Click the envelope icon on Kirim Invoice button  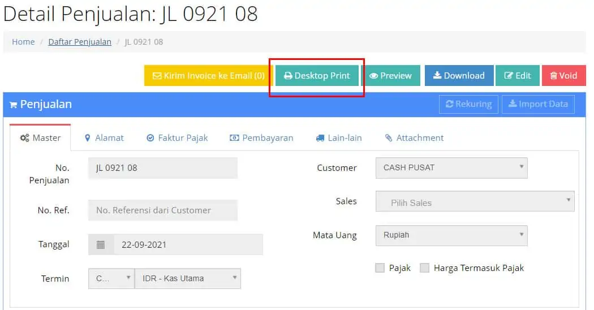(157, 76)
